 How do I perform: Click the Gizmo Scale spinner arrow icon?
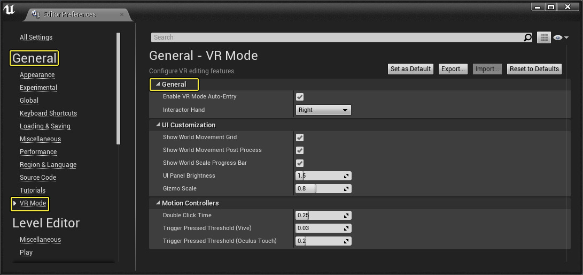pos(346,189)
